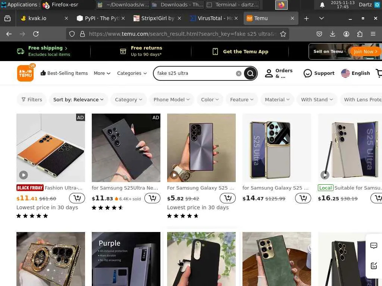Add $11.83 Samsung S25Ultra case to cart
Screen dimensions: 382x286
tap(153, 198)
